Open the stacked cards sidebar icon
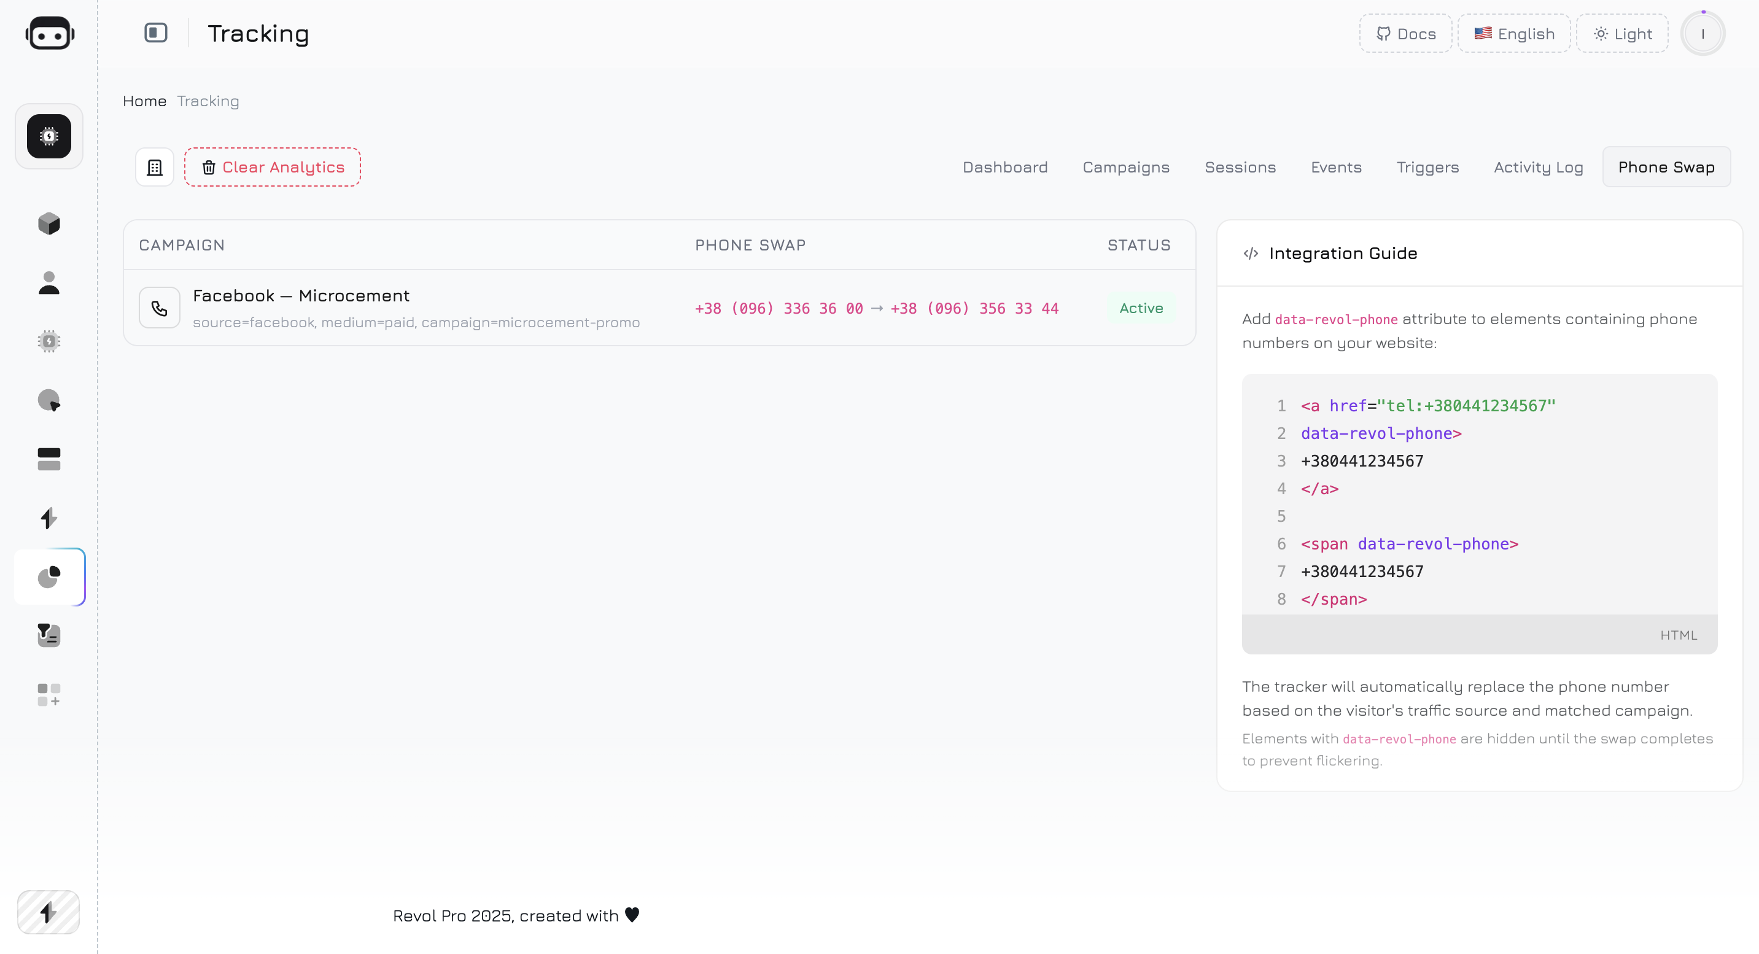The width and height of the screenshot is (1759, 954). tap(49, 459)
